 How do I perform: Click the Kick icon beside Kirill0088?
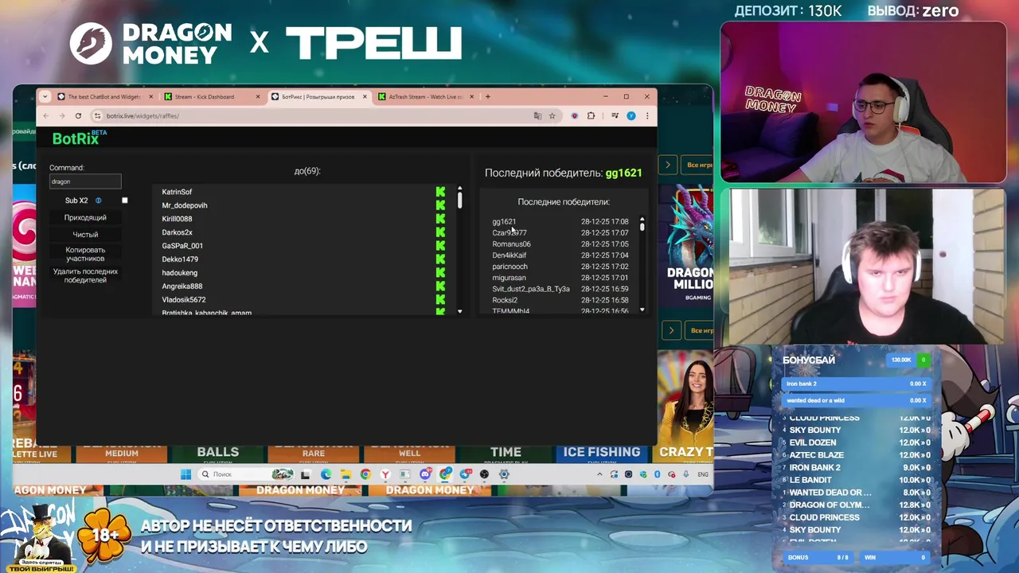pyautogui.click(x=440, y=219)
